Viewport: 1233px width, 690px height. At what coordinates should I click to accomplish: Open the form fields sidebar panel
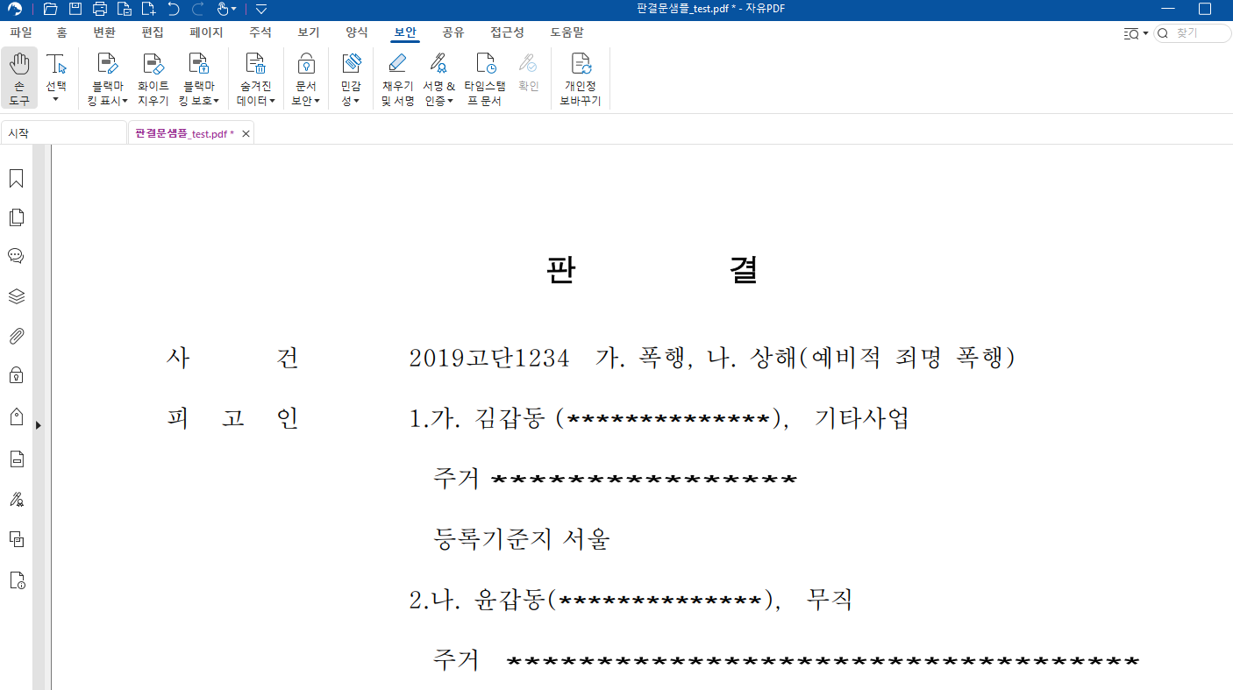[16, 459]
